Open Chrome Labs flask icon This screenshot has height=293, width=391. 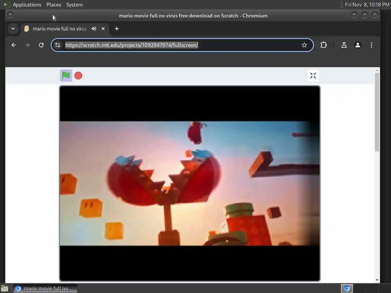click(344, 45)
